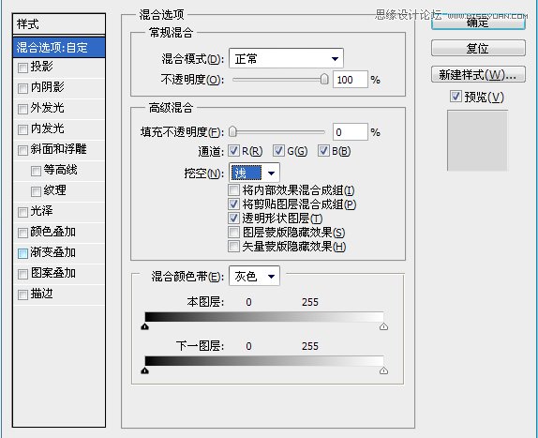538x438 pixels.
Task: Enable the 外发光 checkbox
Action: tap(22, 109)
